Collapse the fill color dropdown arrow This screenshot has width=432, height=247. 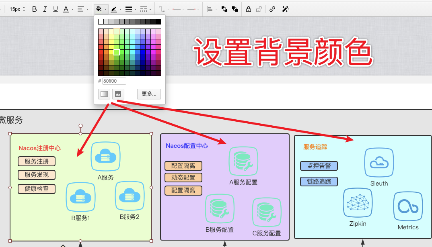click(x=105, y=9)
